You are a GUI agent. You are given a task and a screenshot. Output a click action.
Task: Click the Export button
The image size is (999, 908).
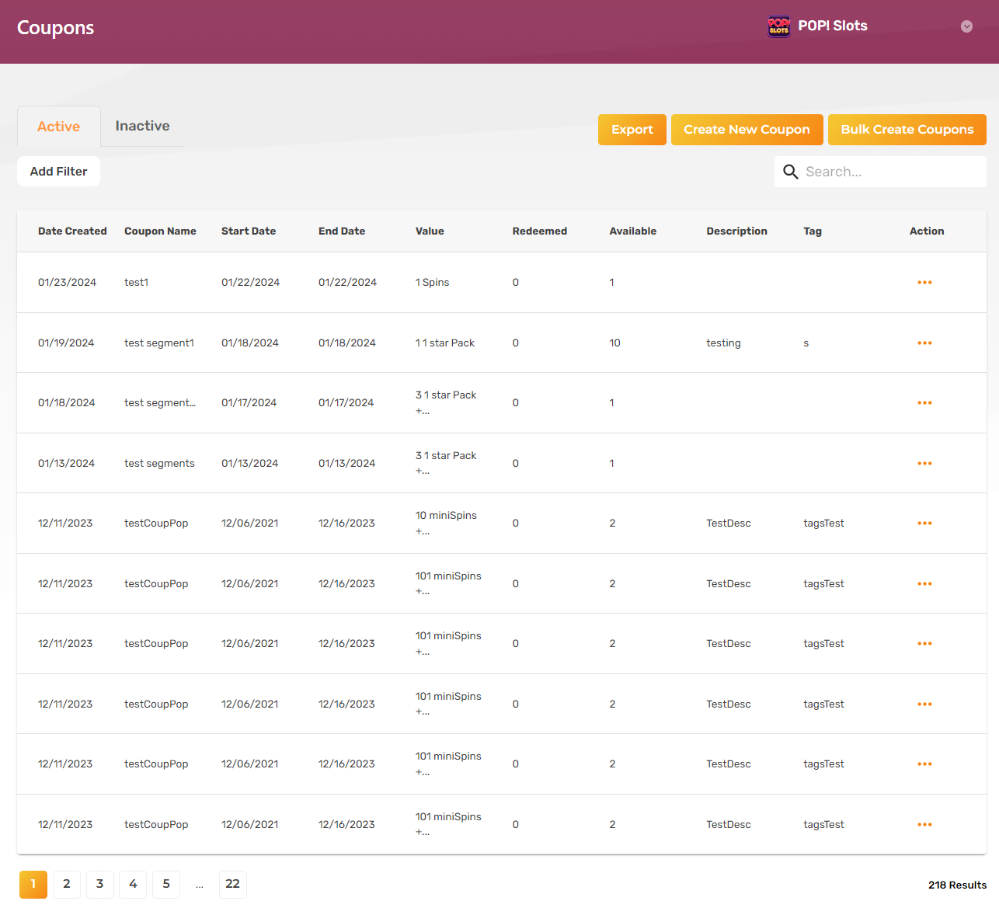[632, 130]
